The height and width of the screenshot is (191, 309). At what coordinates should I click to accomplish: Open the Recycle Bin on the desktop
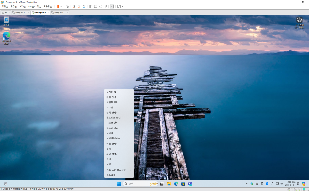[6, 20]
